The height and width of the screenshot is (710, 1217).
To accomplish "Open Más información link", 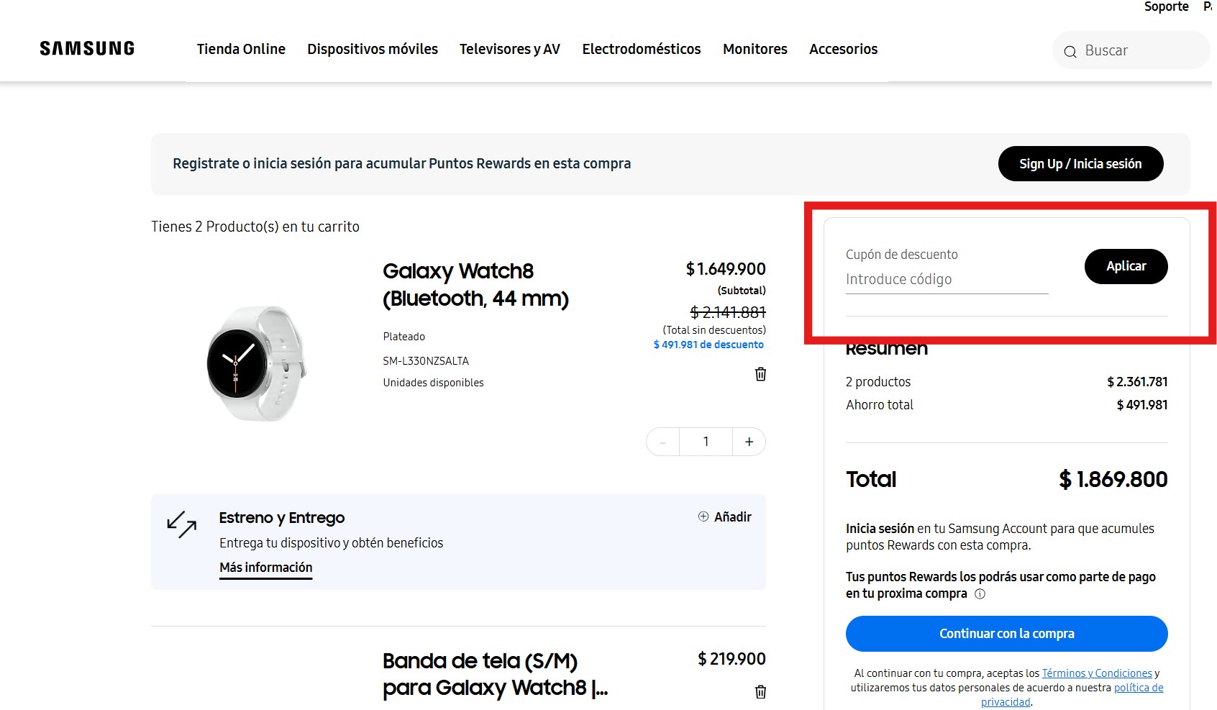I will pyautogui.click(x=266, y=568).
